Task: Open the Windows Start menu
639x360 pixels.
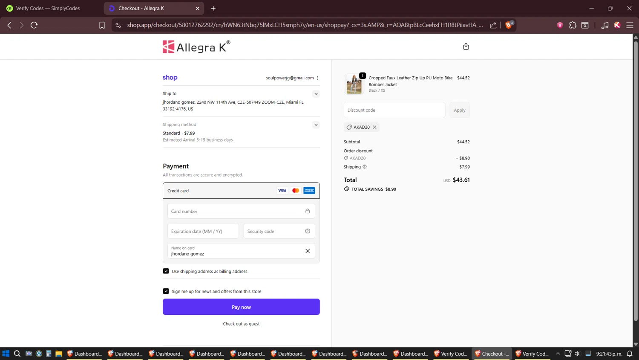Action: [x=6, y=354]
